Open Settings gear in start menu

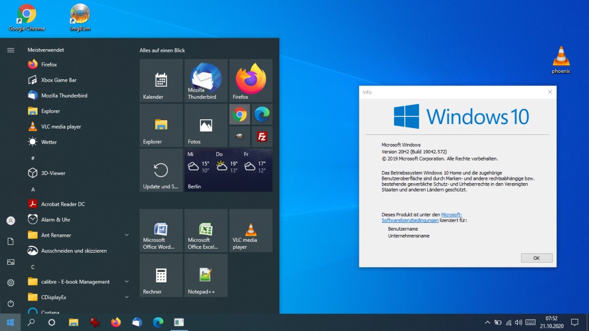(10, 282)
